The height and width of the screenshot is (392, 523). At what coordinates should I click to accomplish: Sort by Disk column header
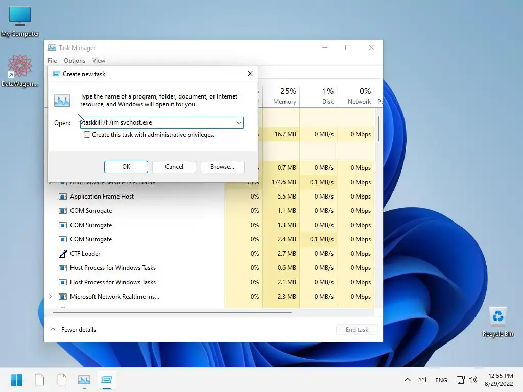coord(318,95)
